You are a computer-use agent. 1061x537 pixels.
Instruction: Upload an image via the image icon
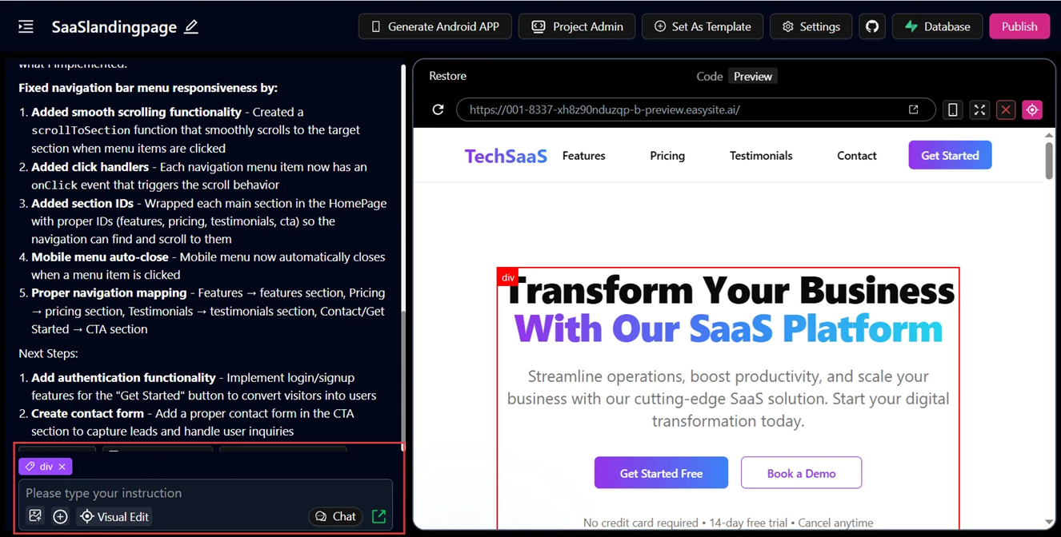tap(35, 516)
